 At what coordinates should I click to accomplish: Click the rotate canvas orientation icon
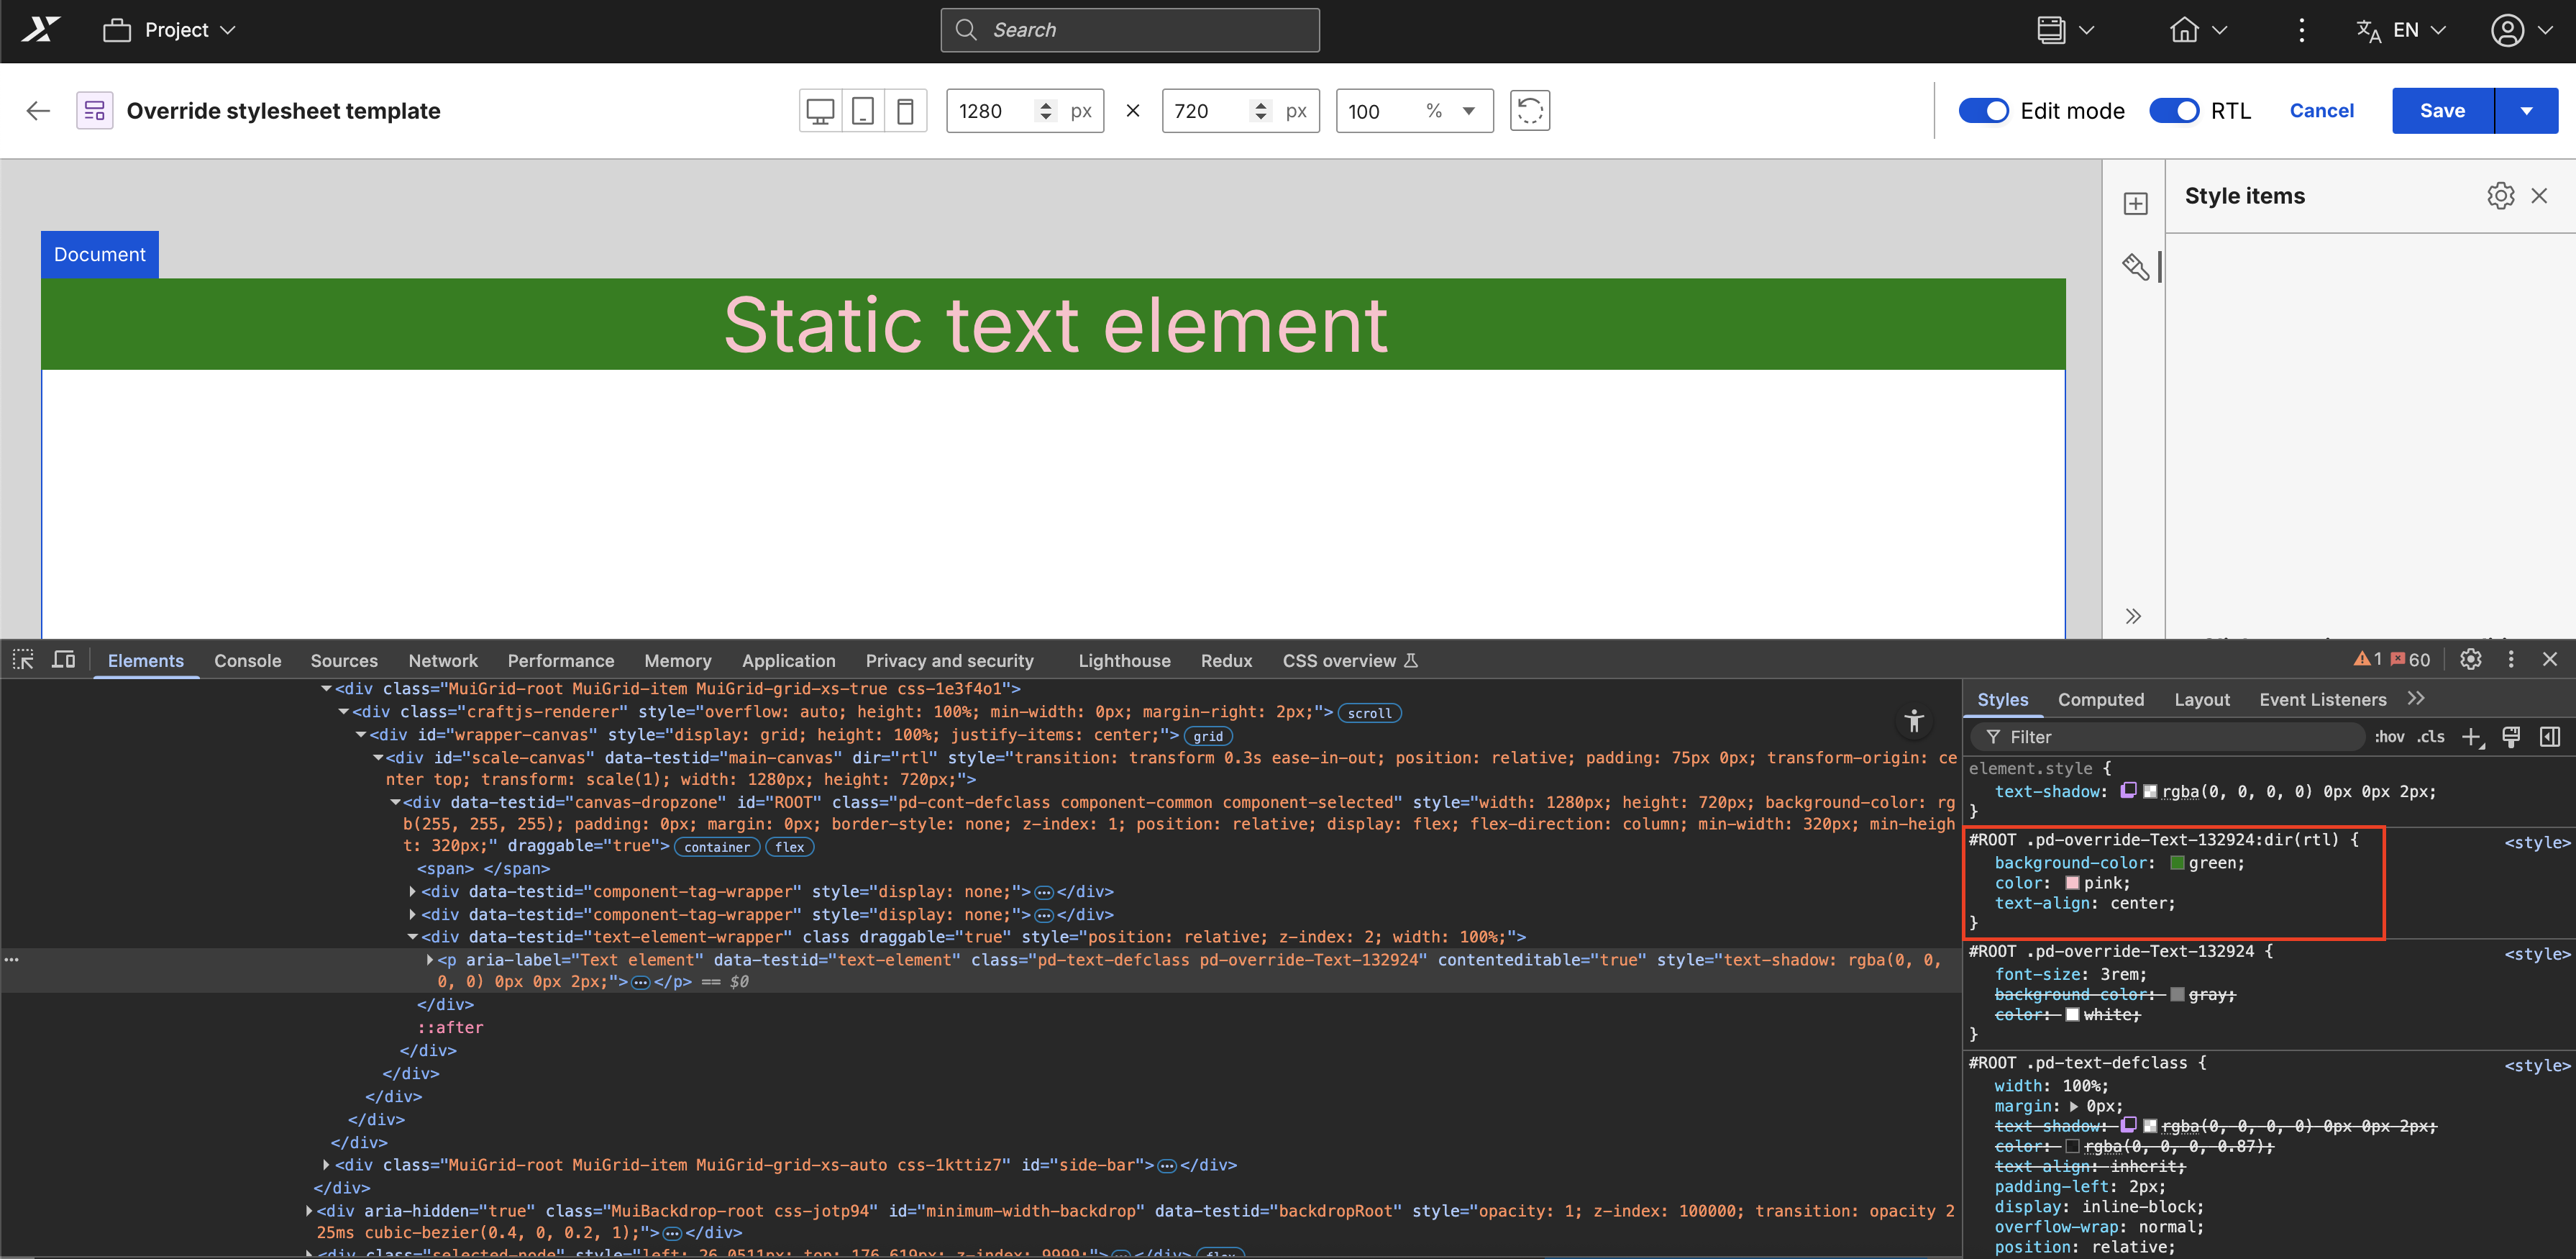[1529, 111]
